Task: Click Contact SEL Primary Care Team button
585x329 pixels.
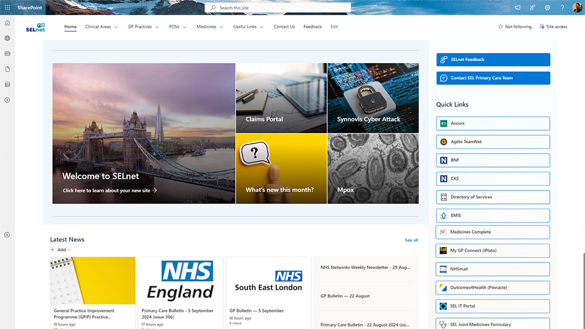Action: pyautogui.click(x=493, y=78)
